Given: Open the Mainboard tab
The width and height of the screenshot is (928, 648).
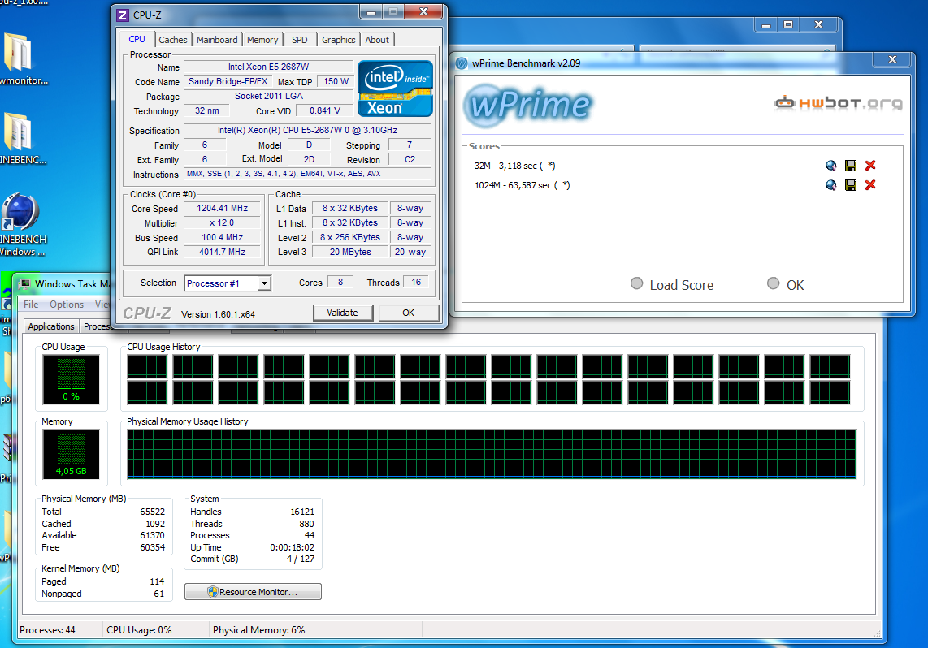Looking at the screenshot, I should pos(217,40).
